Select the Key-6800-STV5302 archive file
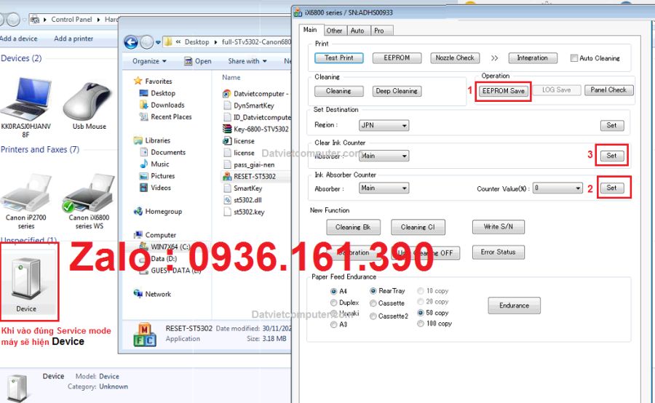655x403 pixels. [255, 129]
